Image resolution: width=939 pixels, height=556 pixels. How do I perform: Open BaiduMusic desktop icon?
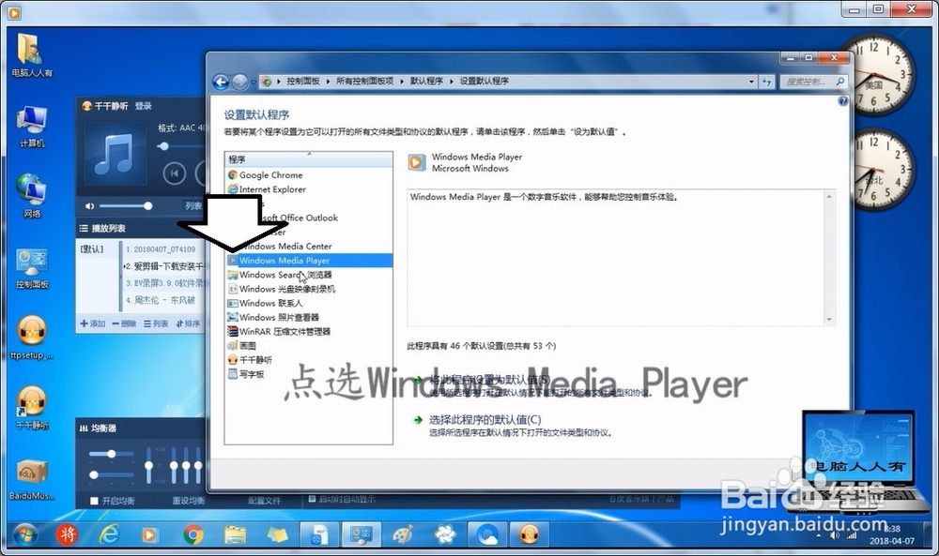point(32,479)
